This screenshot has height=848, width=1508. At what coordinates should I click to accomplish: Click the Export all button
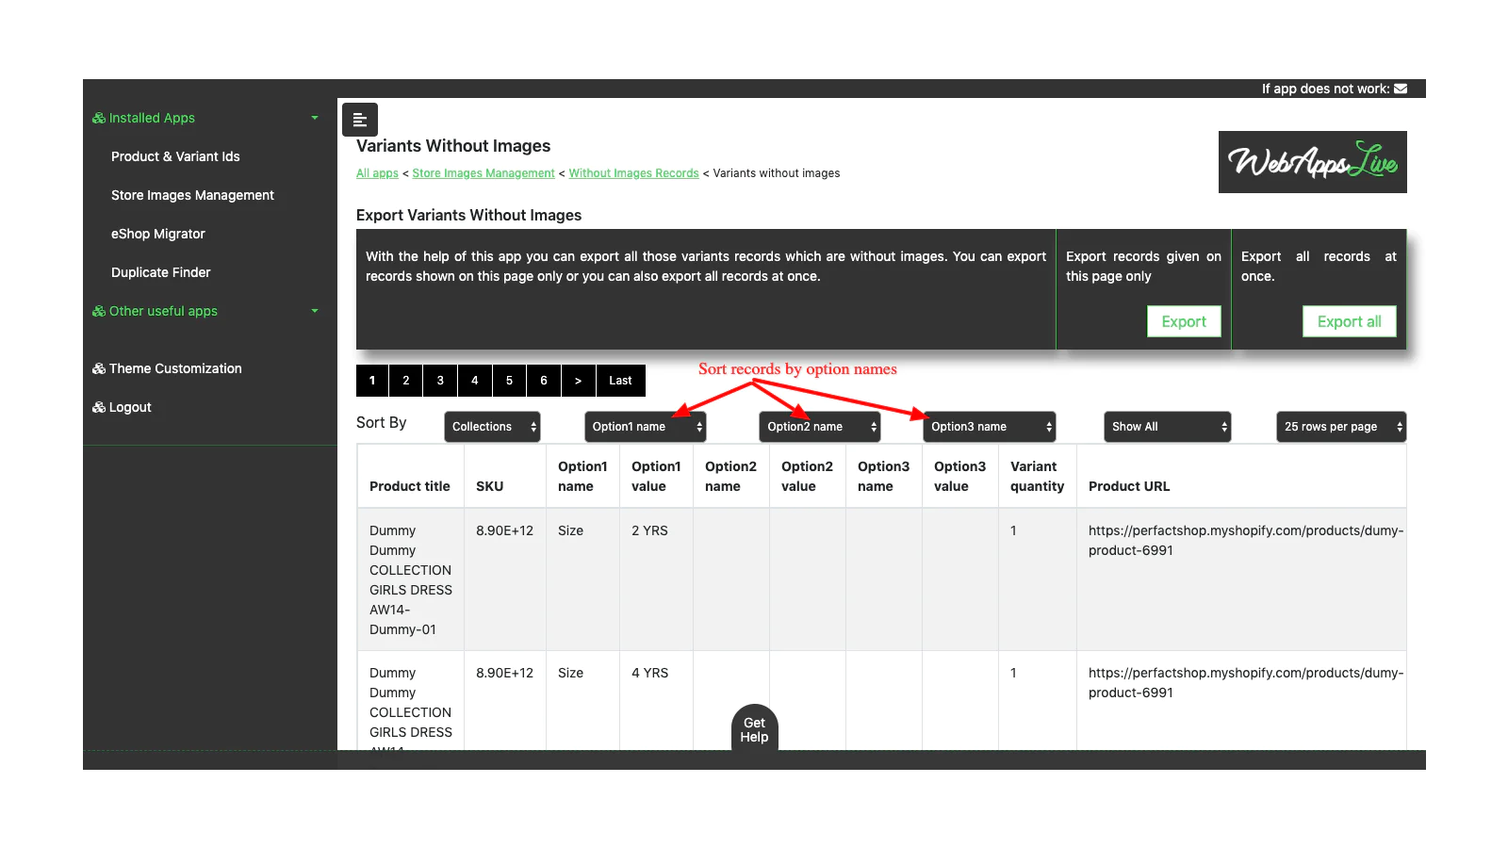[x=1349, y=321]
